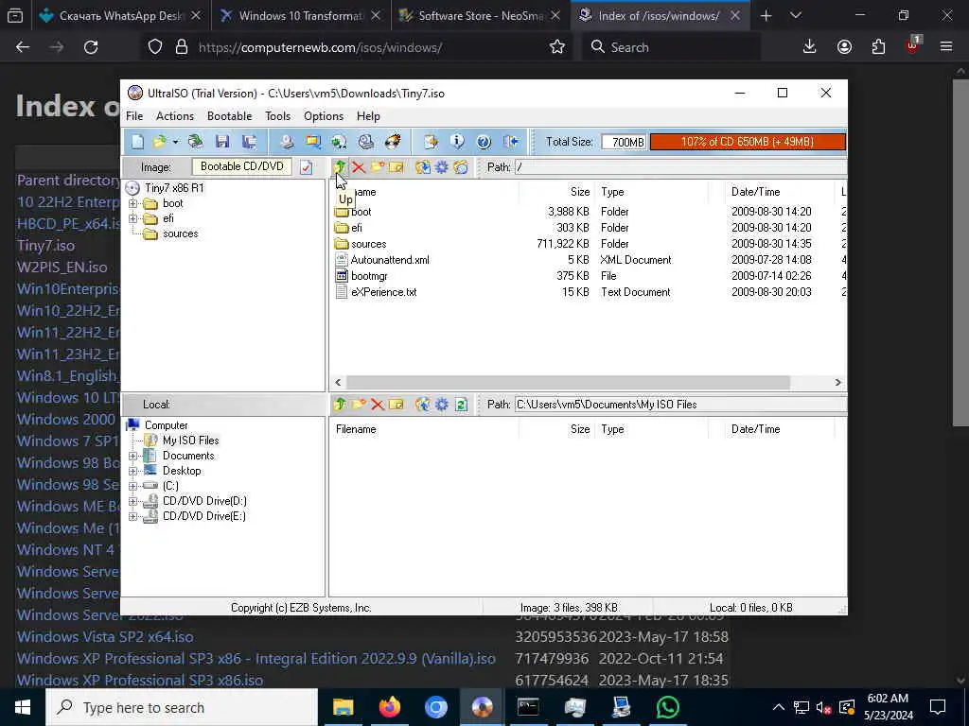The height and width of the screenshot is (726, 969).
Task: Click the page with arrow icon before info icon
Action: pos(431,142)
